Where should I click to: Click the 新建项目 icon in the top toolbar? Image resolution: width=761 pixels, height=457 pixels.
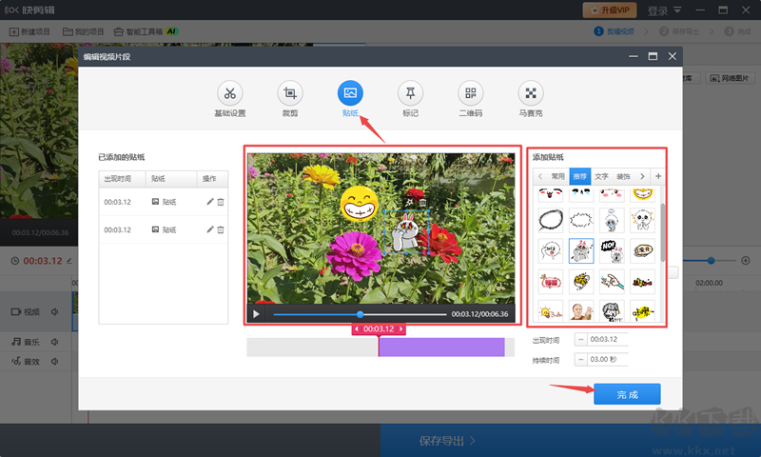point(14,31)
